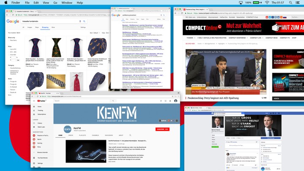Click the Google logo in shopping window
304x171 pixels.
click(x=13, y=22)
